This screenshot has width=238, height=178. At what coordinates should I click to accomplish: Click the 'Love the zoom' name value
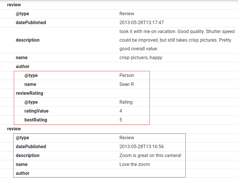point(135,164)
